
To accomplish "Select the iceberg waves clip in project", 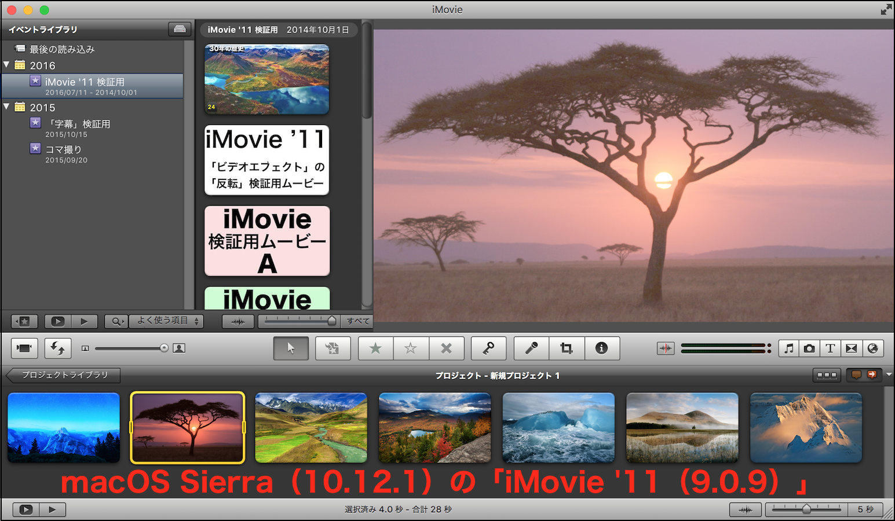I will pos(558,428).
